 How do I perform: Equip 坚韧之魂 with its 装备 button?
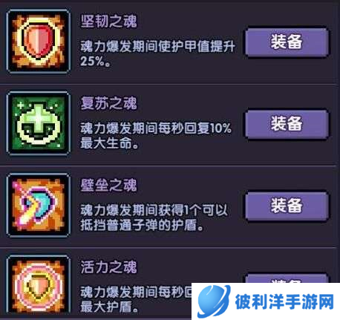tap(287, 42)
